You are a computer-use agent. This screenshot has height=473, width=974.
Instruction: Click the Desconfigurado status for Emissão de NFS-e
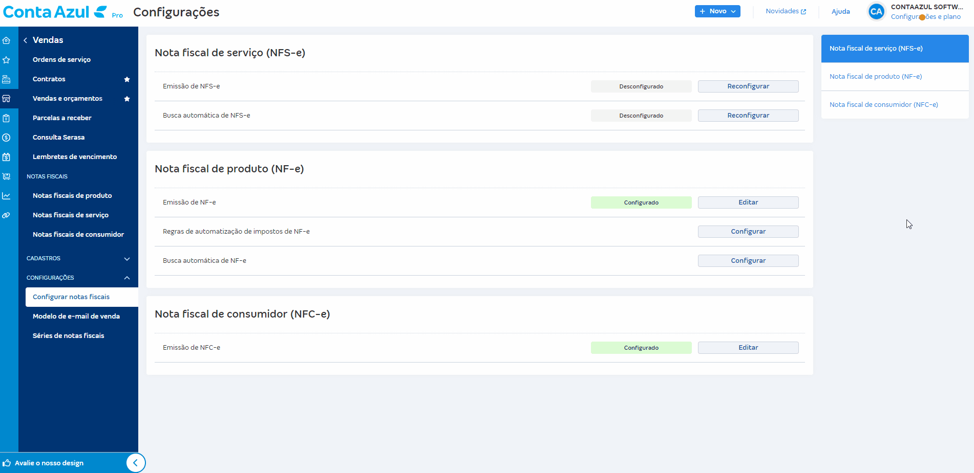(641, 86)
